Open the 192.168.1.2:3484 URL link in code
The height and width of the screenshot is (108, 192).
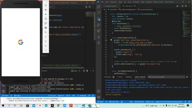(x=140, y=43)
